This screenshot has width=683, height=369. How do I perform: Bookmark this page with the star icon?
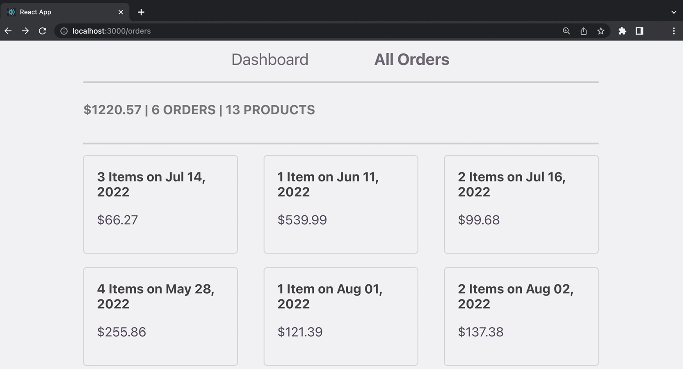pos(601,31)
